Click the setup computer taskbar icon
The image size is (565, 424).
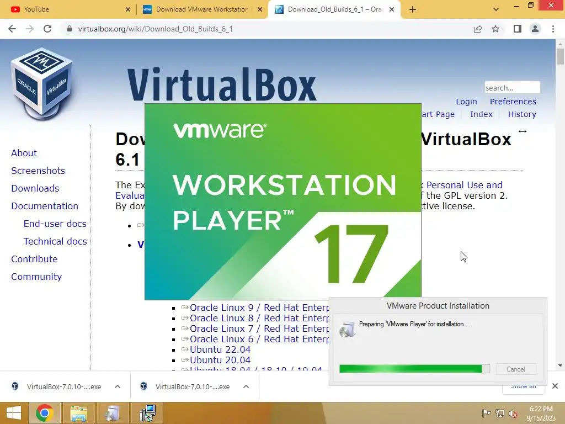click(x=147, y=413)
